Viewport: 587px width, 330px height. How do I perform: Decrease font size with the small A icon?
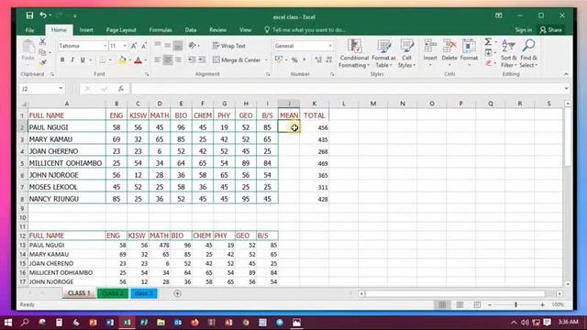click(x=144, y=46)
